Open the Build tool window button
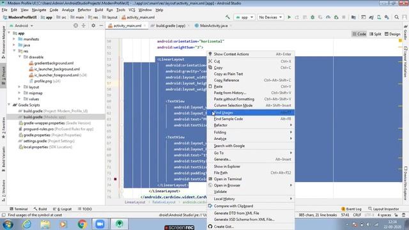Screen dimensions: 409x230 [40, 209]
